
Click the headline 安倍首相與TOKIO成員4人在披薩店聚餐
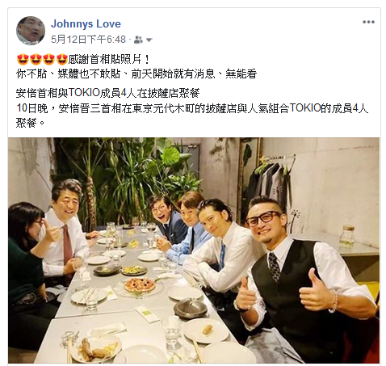(107, 93)
